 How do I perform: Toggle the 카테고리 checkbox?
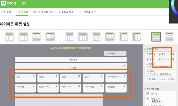[x=148, y=98]
